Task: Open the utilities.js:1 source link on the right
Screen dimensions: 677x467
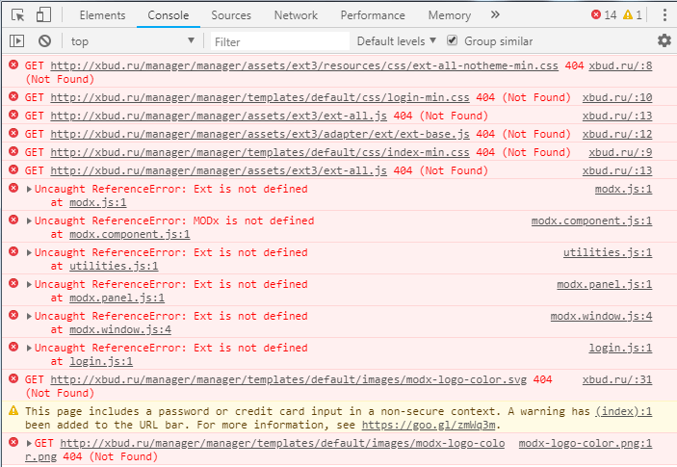Action: 608,252
